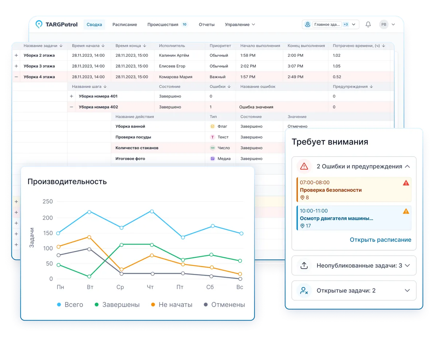This screenshot has height=338, width=437.
Task: Toggle the Завершены legend series
Action: point(117,304)
